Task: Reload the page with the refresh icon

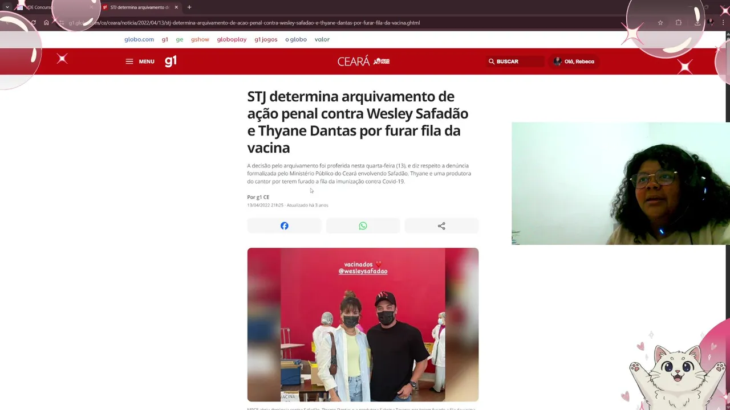Action: pos(33,23)
